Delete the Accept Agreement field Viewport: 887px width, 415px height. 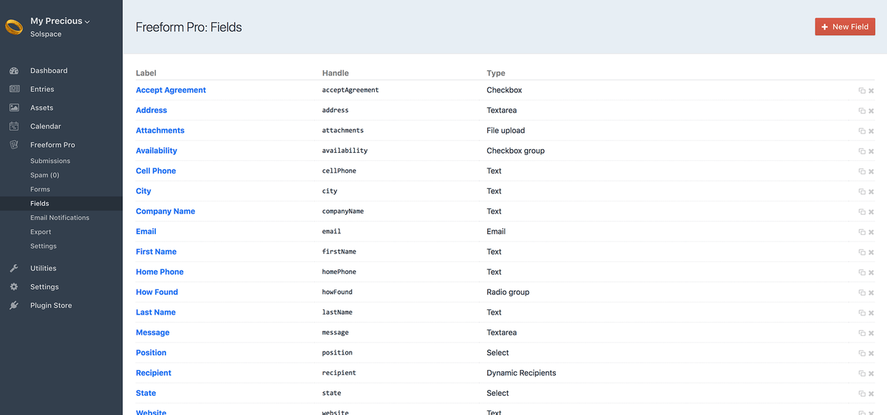pos(871,91)
